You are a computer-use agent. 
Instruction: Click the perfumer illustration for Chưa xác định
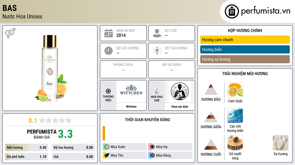coord(180,91)
